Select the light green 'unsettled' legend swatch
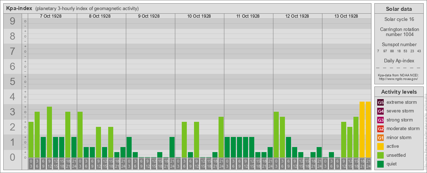 click(x=380, y=155)
